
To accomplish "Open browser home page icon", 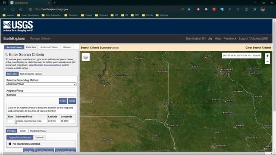I will [21, 9].
